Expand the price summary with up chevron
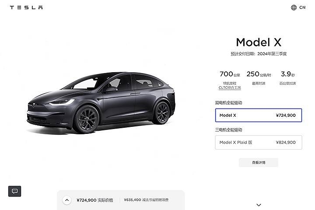 [67, 200]
